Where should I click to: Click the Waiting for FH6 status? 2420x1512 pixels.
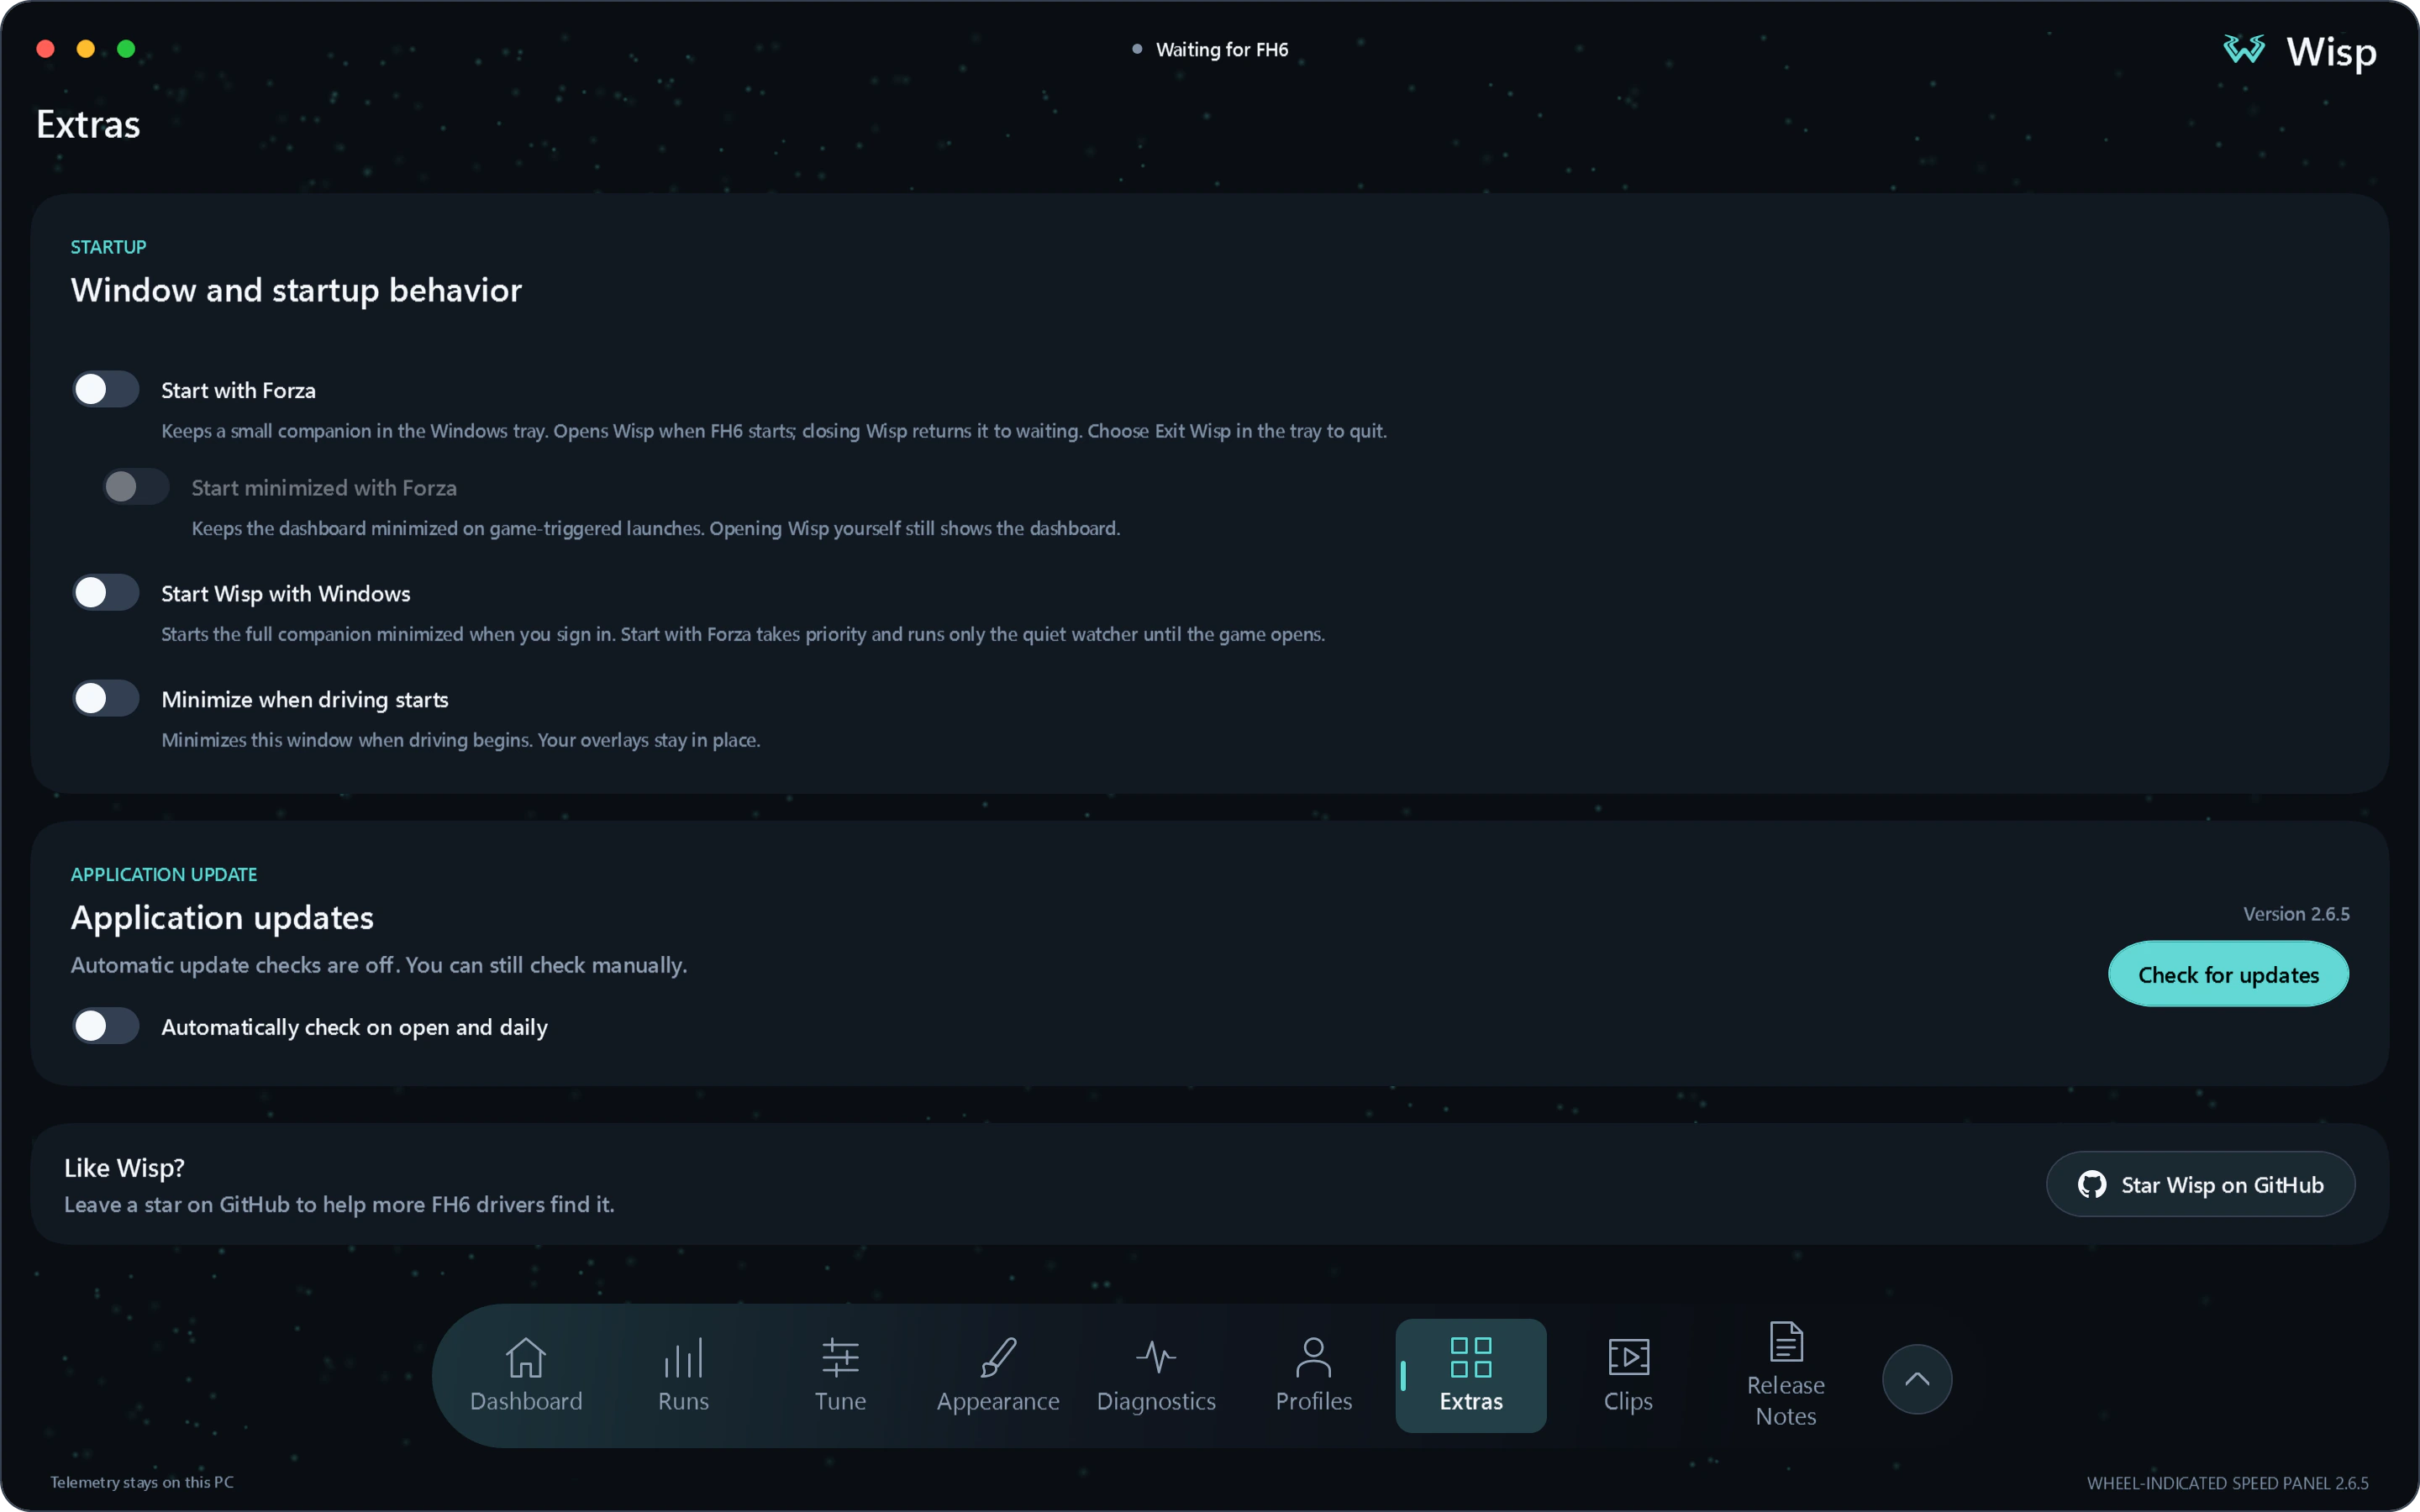coord(1222,49)
